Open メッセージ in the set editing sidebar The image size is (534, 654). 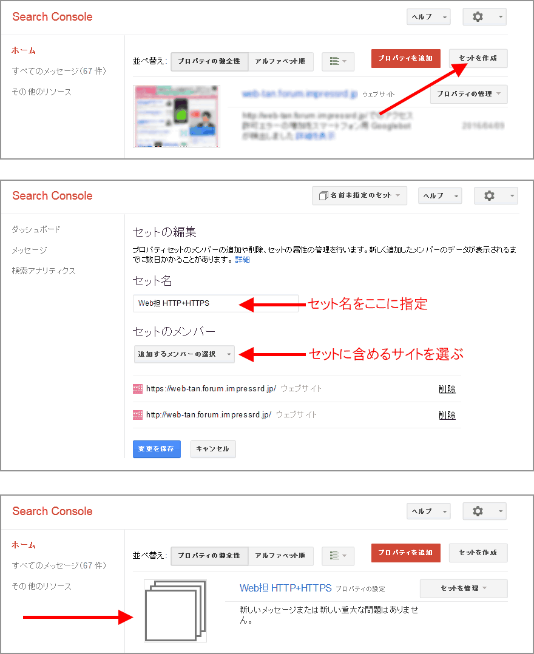click(x=29, y=250)
